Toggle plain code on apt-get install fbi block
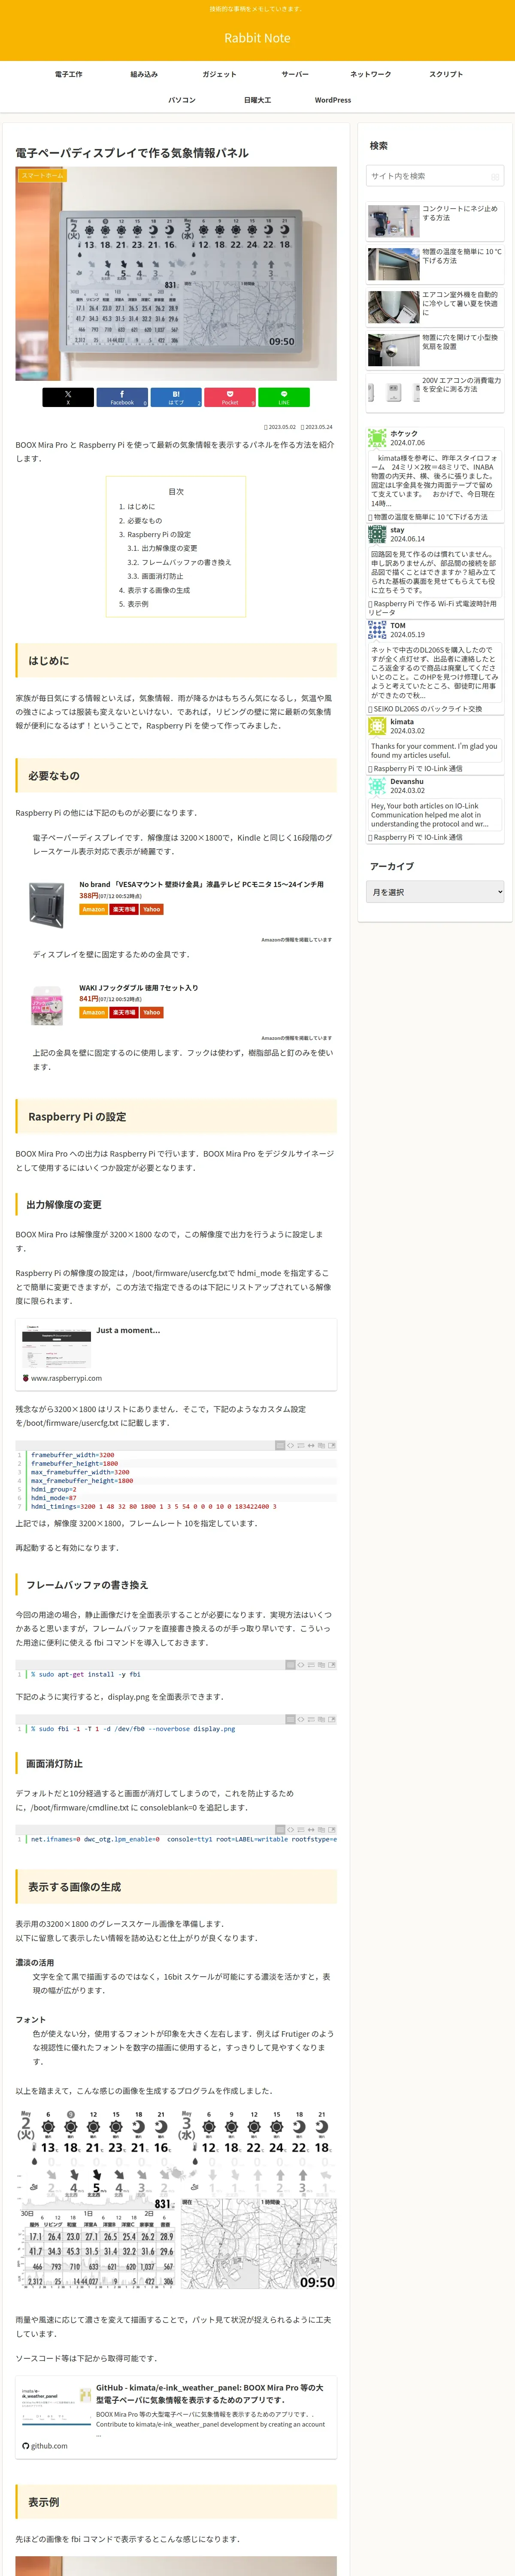 (301, 1665)
